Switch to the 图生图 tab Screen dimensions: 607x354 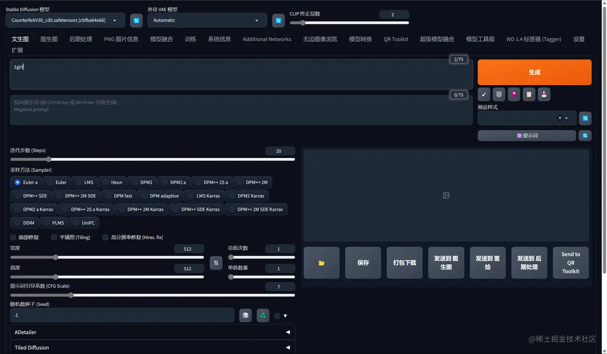tap(49, 39)
